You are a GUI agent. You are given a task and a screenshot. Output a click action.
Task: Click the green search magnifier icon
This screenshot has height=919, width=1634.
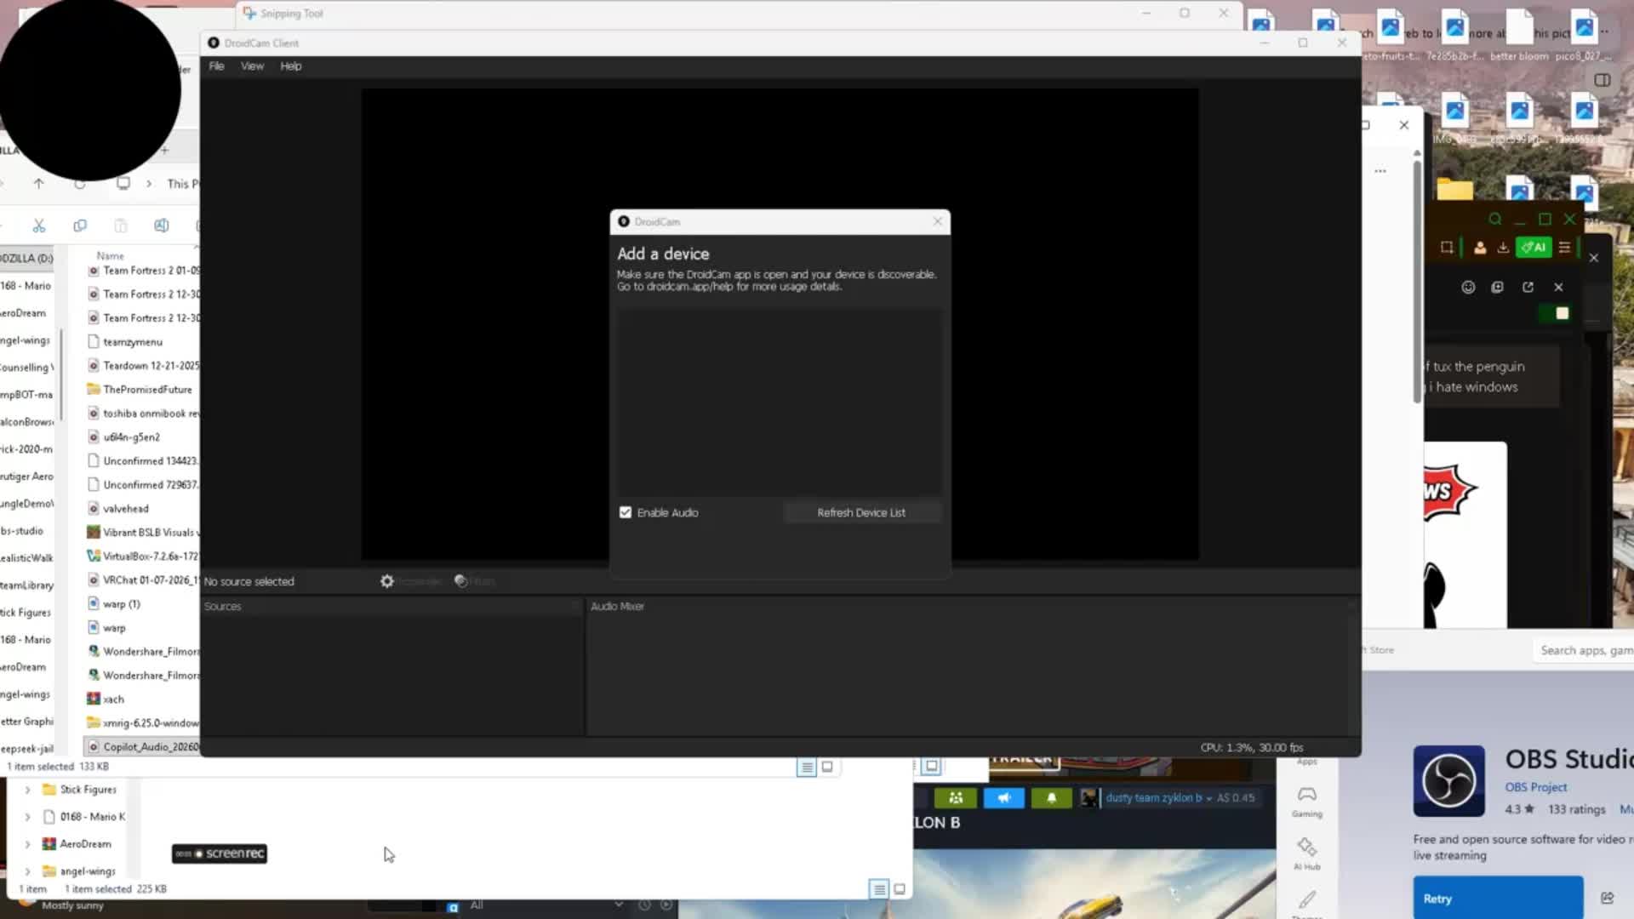[1495, 219]
